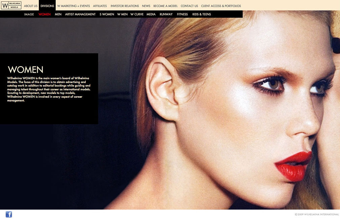Open the Facebook icon link

pos(9,214)
